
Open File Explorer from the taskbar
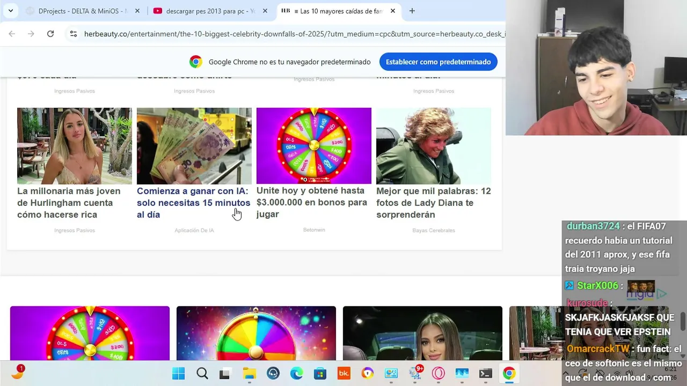(250, 374)
